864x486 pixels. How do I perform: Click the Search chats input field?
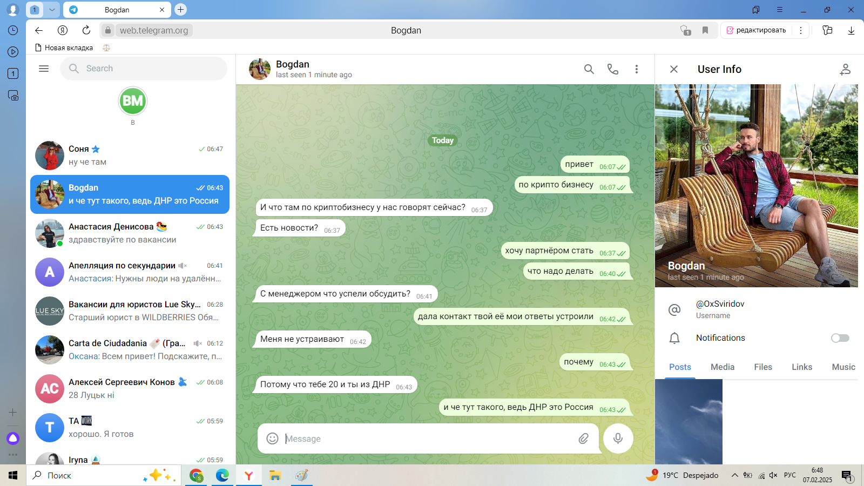click(144, 69)
